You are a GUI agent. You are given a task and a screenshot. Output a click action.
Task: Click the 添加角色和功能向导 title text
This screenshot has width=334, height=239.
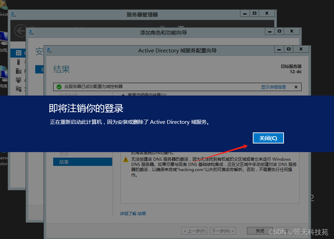pyautogui.click(x=163, y=32)
